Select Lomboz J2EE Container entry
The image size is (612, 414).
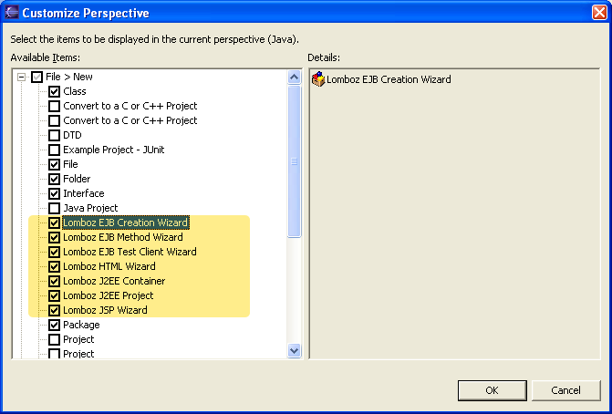(114, 281)
